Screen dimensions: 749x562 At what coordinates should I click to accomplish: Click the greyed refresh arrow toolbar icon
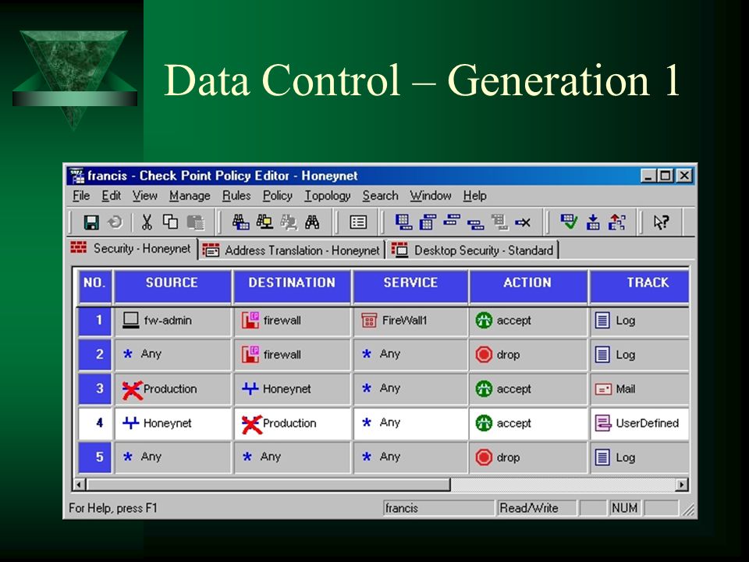[115, 222]
